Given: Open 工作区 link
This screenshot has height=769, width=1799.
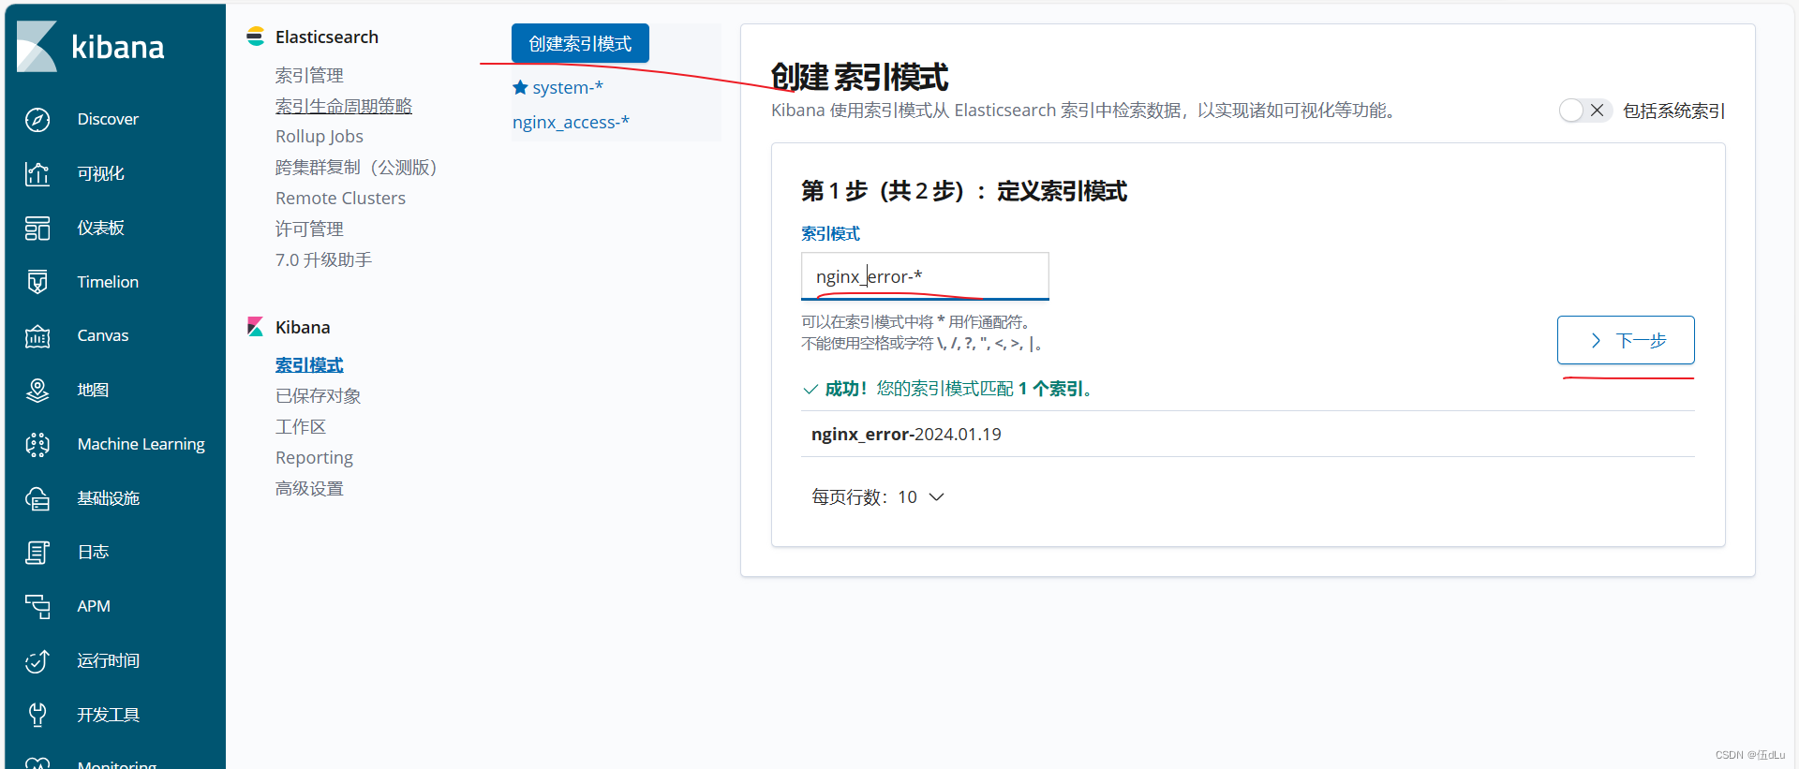Looking at the screenshot, I should 301,426.
